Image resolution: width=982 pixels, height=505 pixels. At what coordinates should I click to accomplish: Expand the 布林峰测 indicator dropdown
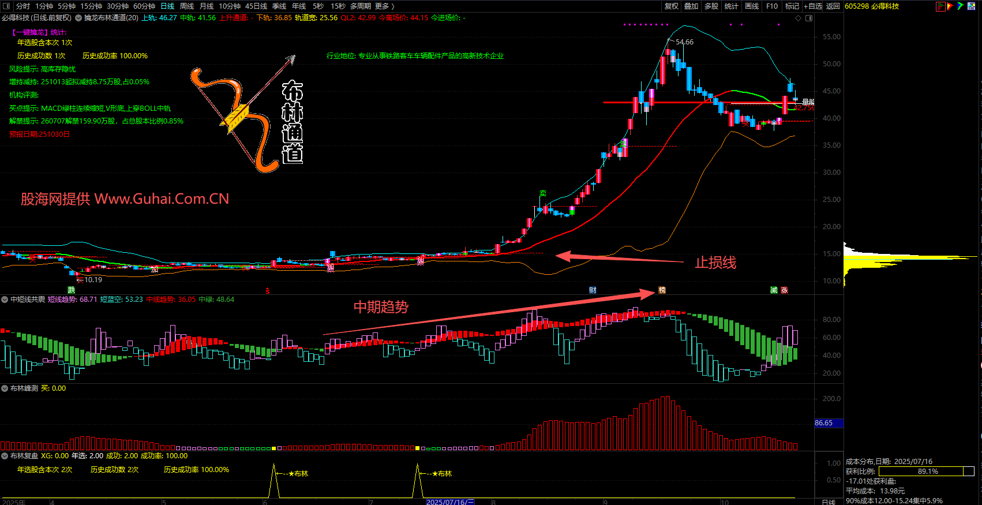5,388
